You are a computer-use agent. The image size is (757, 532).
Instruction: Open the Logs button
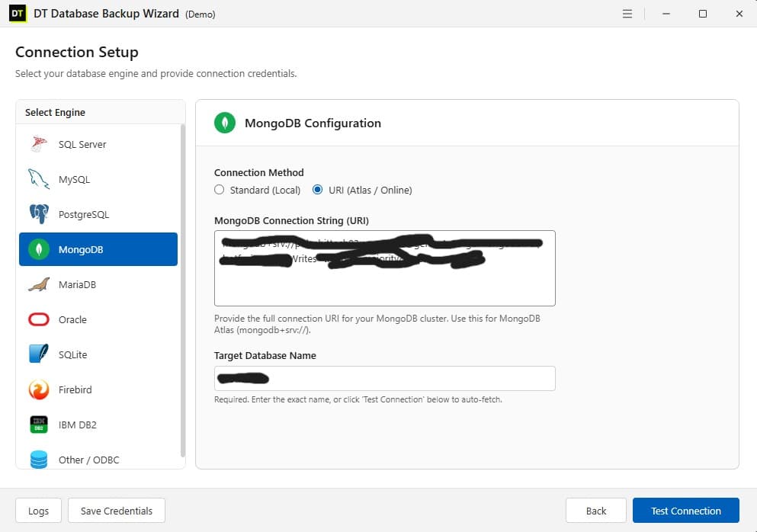coord(39,510)
